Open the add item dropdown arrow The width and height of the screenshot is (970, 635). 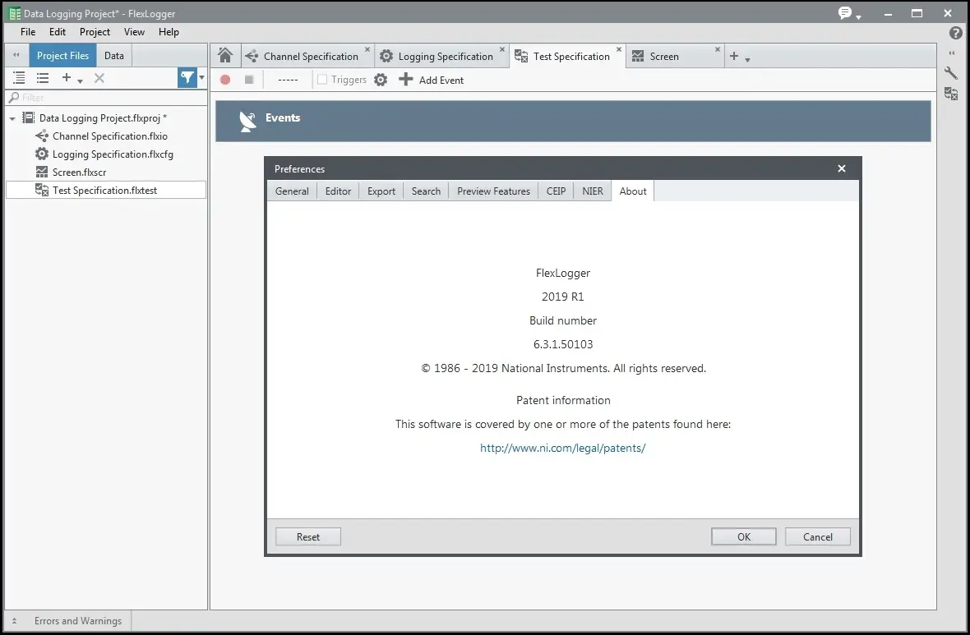pyautogui.click(x=80, y=81)
